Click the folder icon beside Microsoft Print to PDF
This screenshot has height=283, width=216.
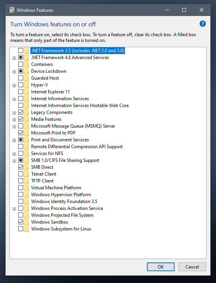[x=26, y=133]
